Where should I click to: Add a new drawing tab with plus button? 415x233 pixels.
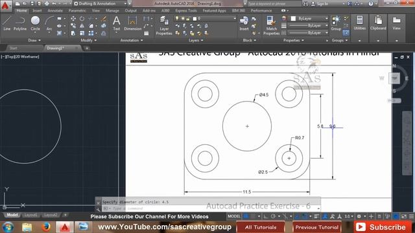[x=86, y=49]
